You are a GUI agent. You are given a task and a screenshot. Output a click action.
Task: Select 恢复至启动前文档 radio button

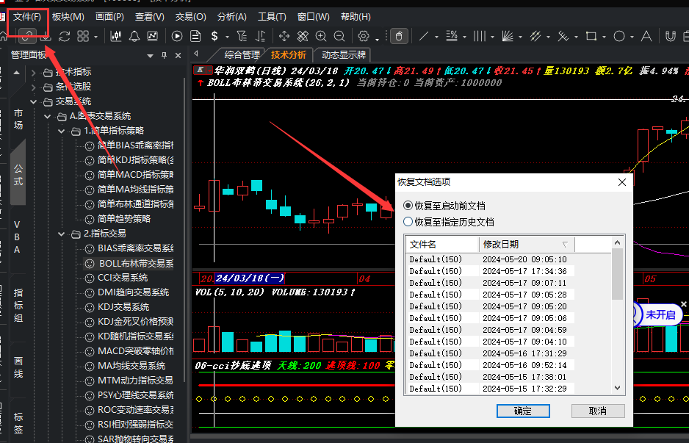[x=408, y=205]
